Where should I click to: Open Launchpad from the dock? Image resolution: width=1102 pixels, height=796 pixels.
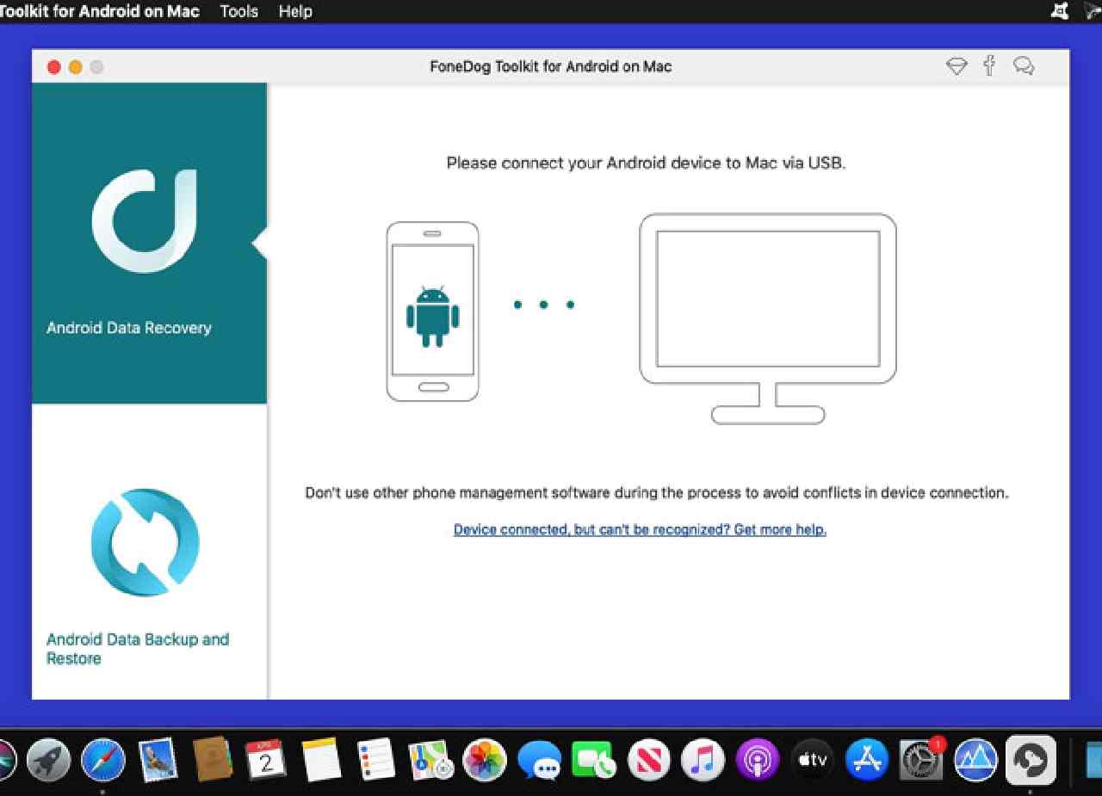click(48, 761)
